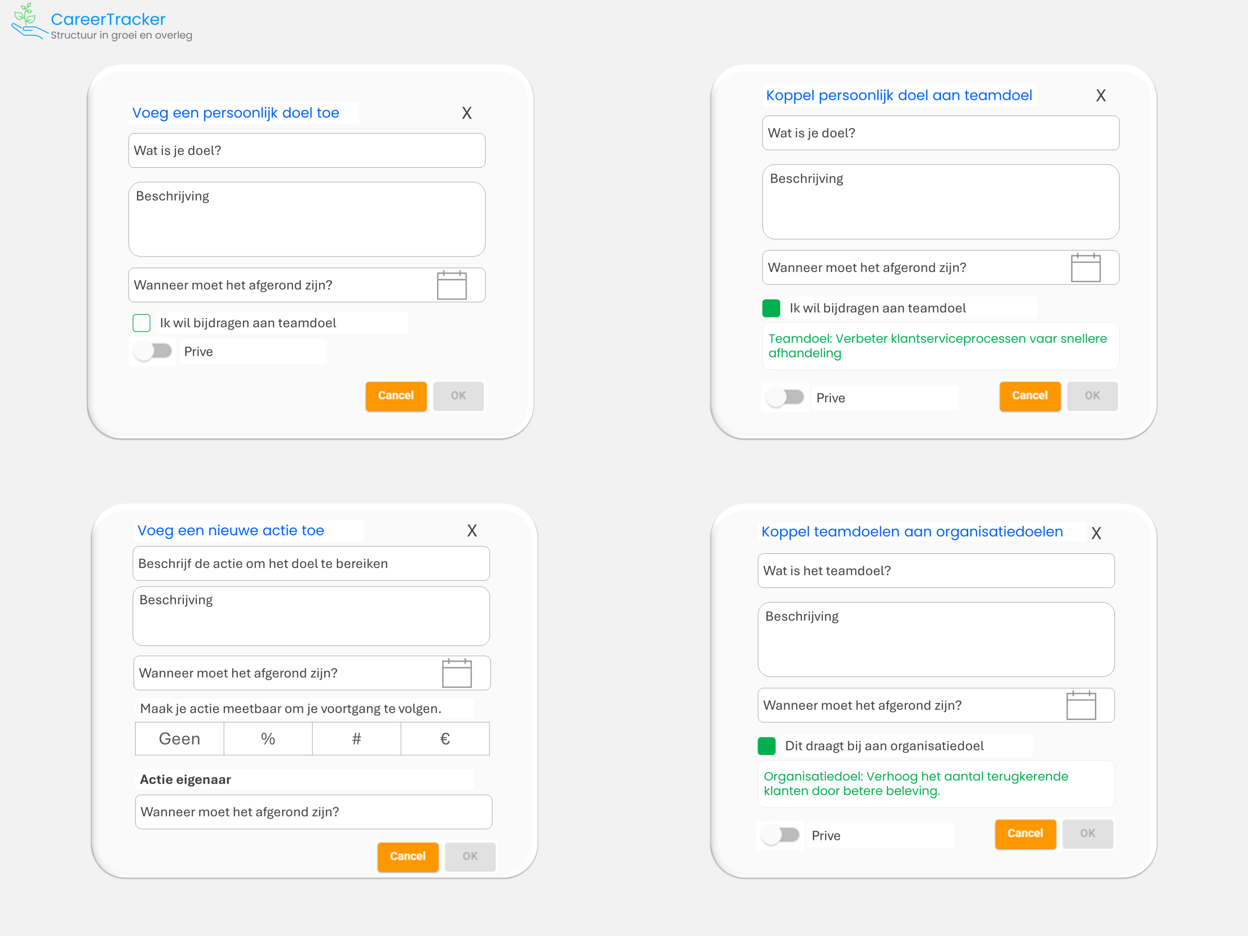Image resolution: width=1248 pixels, height=936 pixels.
Task: Uncheck green 'Ik wil bijdragen aan teamdoel' box
Action: [x=771, y=308]
